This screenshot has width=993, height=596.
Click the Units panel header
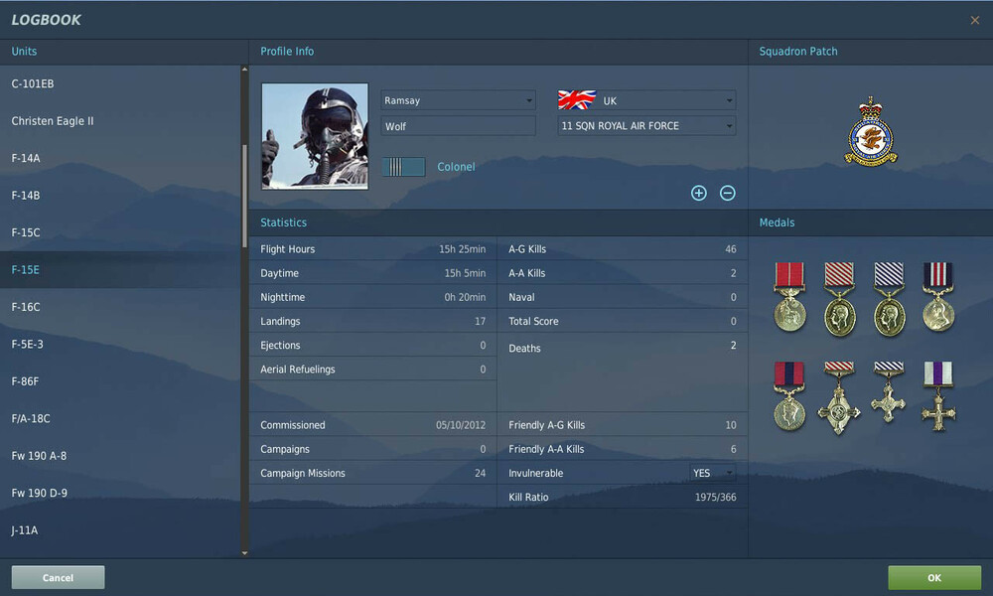point(24,52)
